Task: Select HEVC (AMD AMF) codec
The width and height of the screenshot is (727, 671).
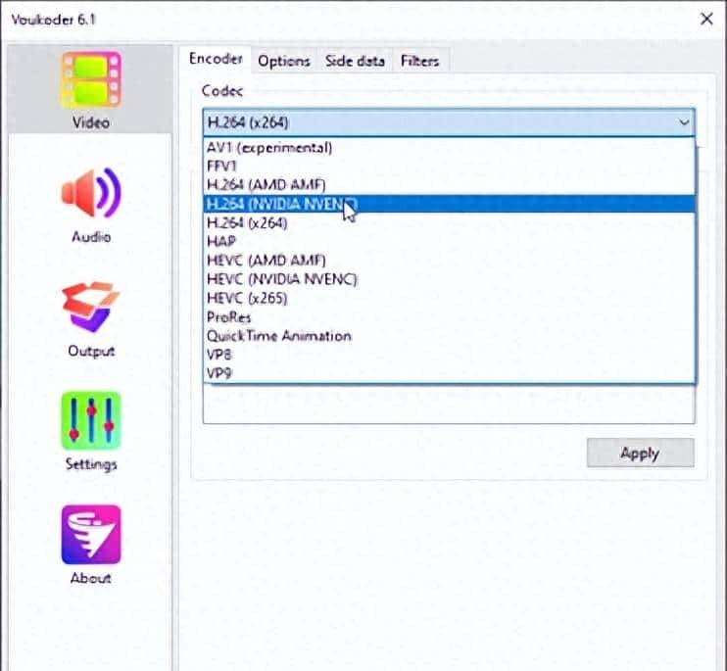Action: click(x=449, y=261)
